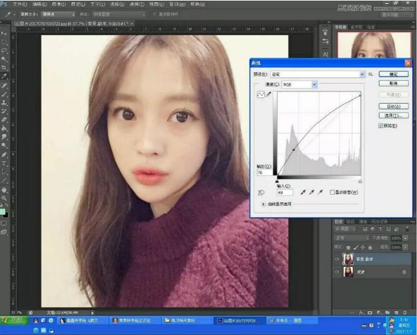Click the lock all icon in Layers panel
Screen dimensions: 417x335
click(x=370, y=247)
